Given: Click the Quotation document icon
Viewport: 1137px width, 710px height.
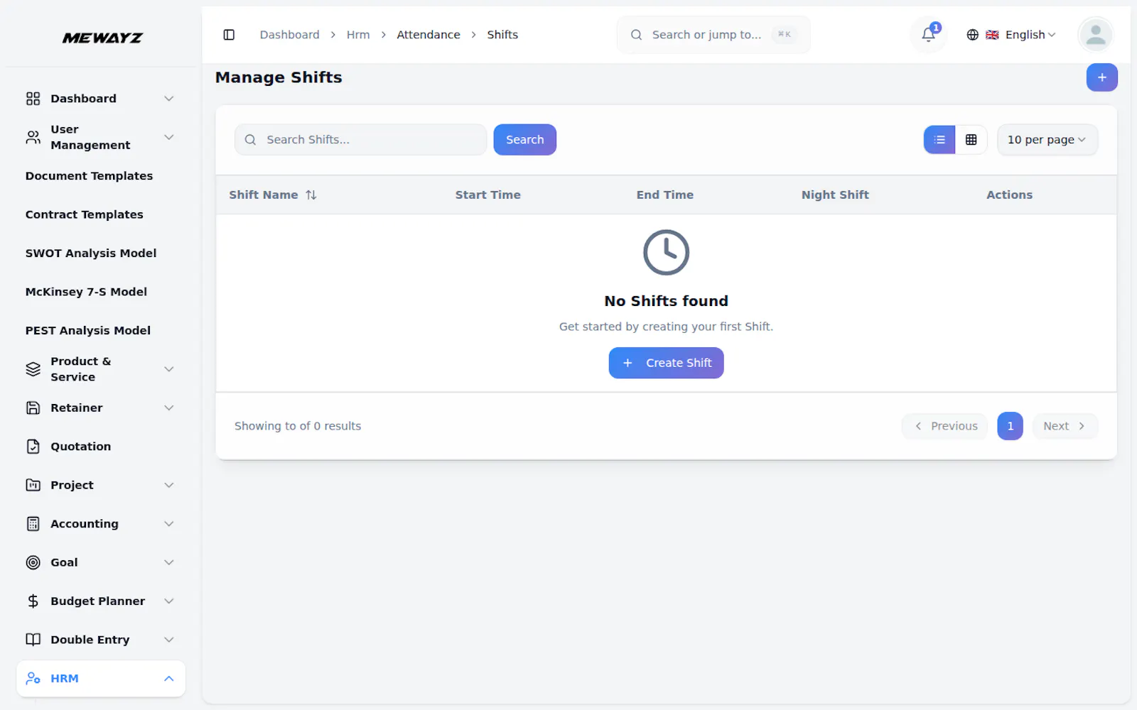Looking at the screenshot, I should coord(33,447).
